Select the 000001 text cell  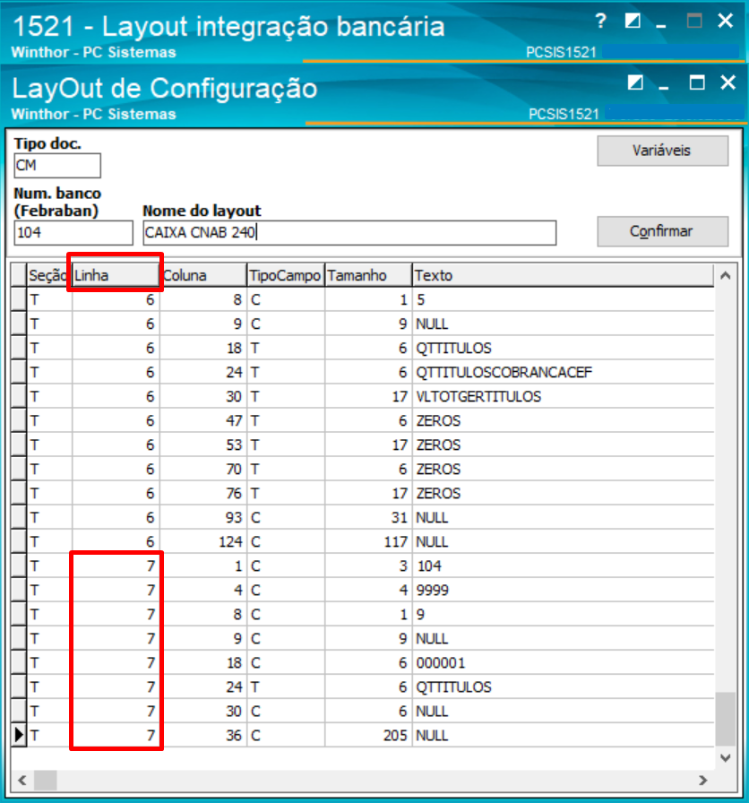click(563, 662)
